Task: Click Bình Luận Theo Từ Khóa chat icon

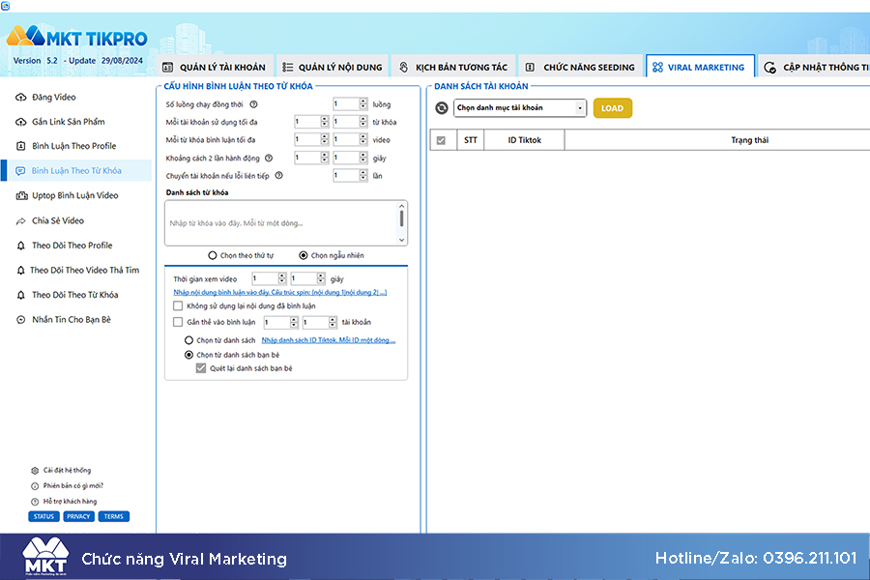Action: (x=20, y=170)
